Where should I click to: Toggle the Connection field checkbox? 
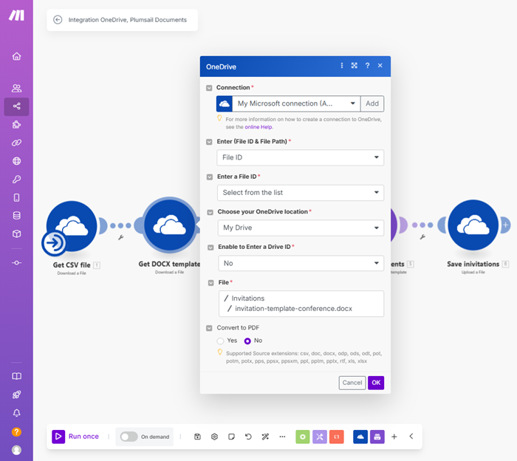[x=209, y=88]
